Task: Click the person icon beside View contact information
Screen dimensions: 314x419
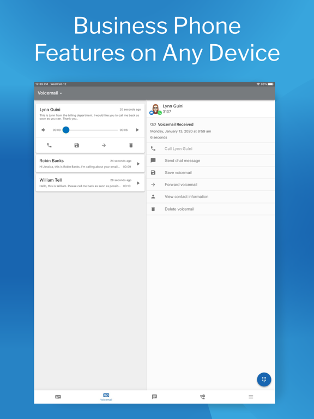Action: coord(153,196)
